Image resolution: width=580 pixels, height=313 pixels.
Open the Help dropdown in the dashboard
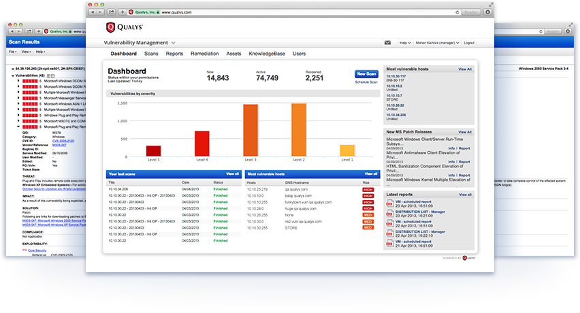(405, 43)
